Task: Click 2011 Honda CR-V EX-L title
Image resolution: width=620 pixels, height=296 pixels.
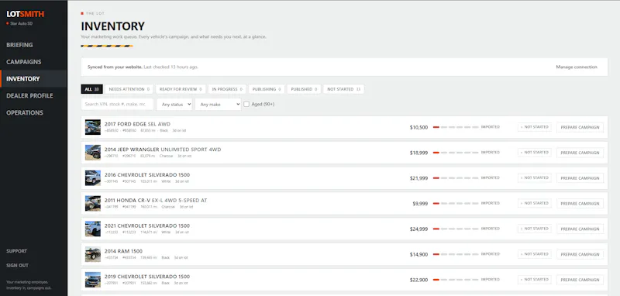Action: (156, 201)
